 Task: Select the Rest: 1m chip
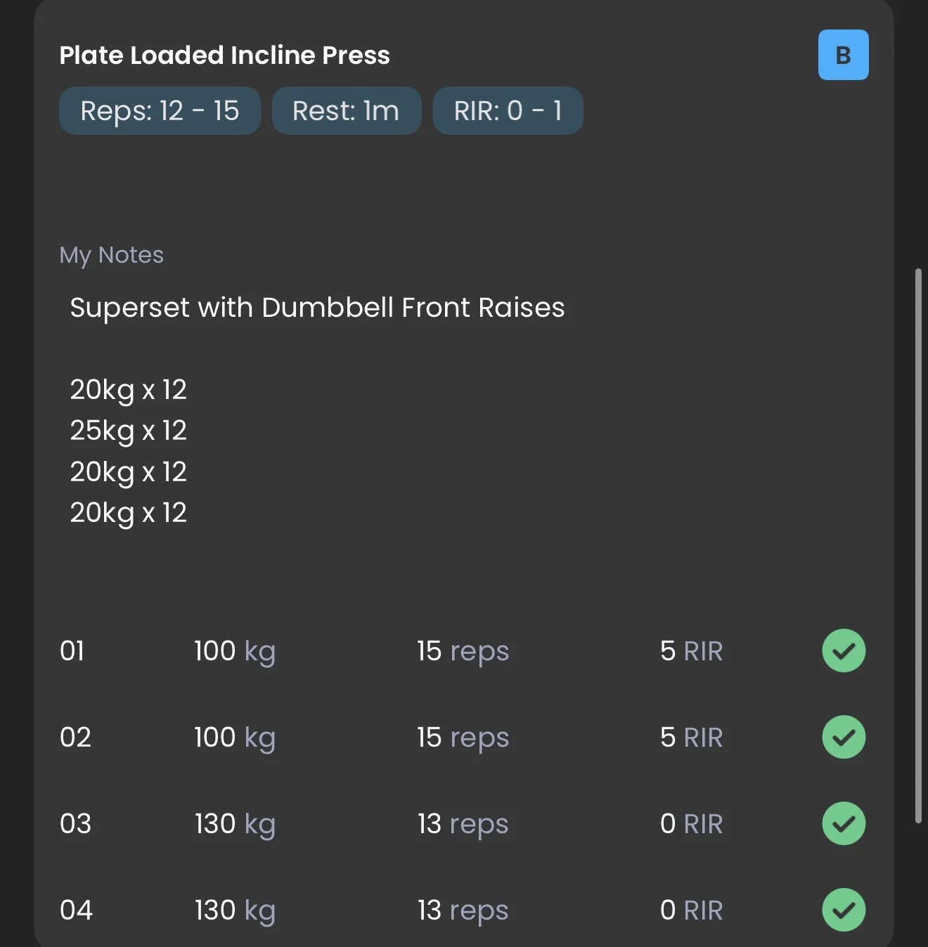click(x=347, y=111)
